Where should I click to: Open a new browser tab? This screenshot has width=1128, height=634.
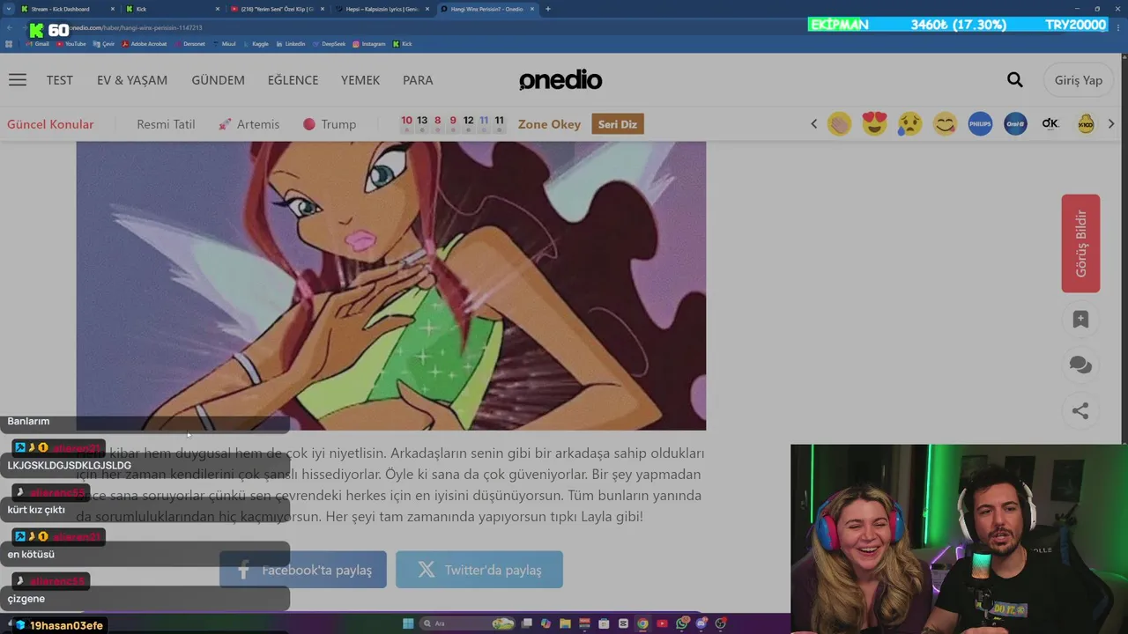coord(548,9)
